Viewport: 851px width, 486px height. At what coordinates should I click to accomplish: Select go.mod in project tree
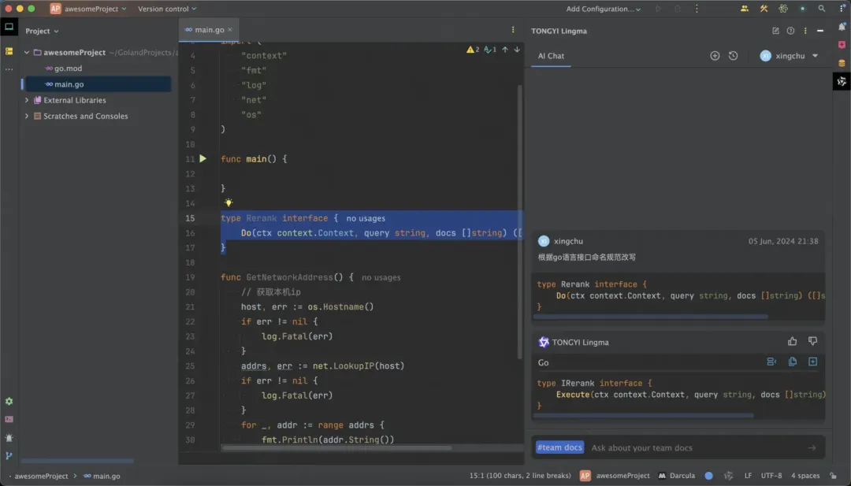[x=68, y=69]
